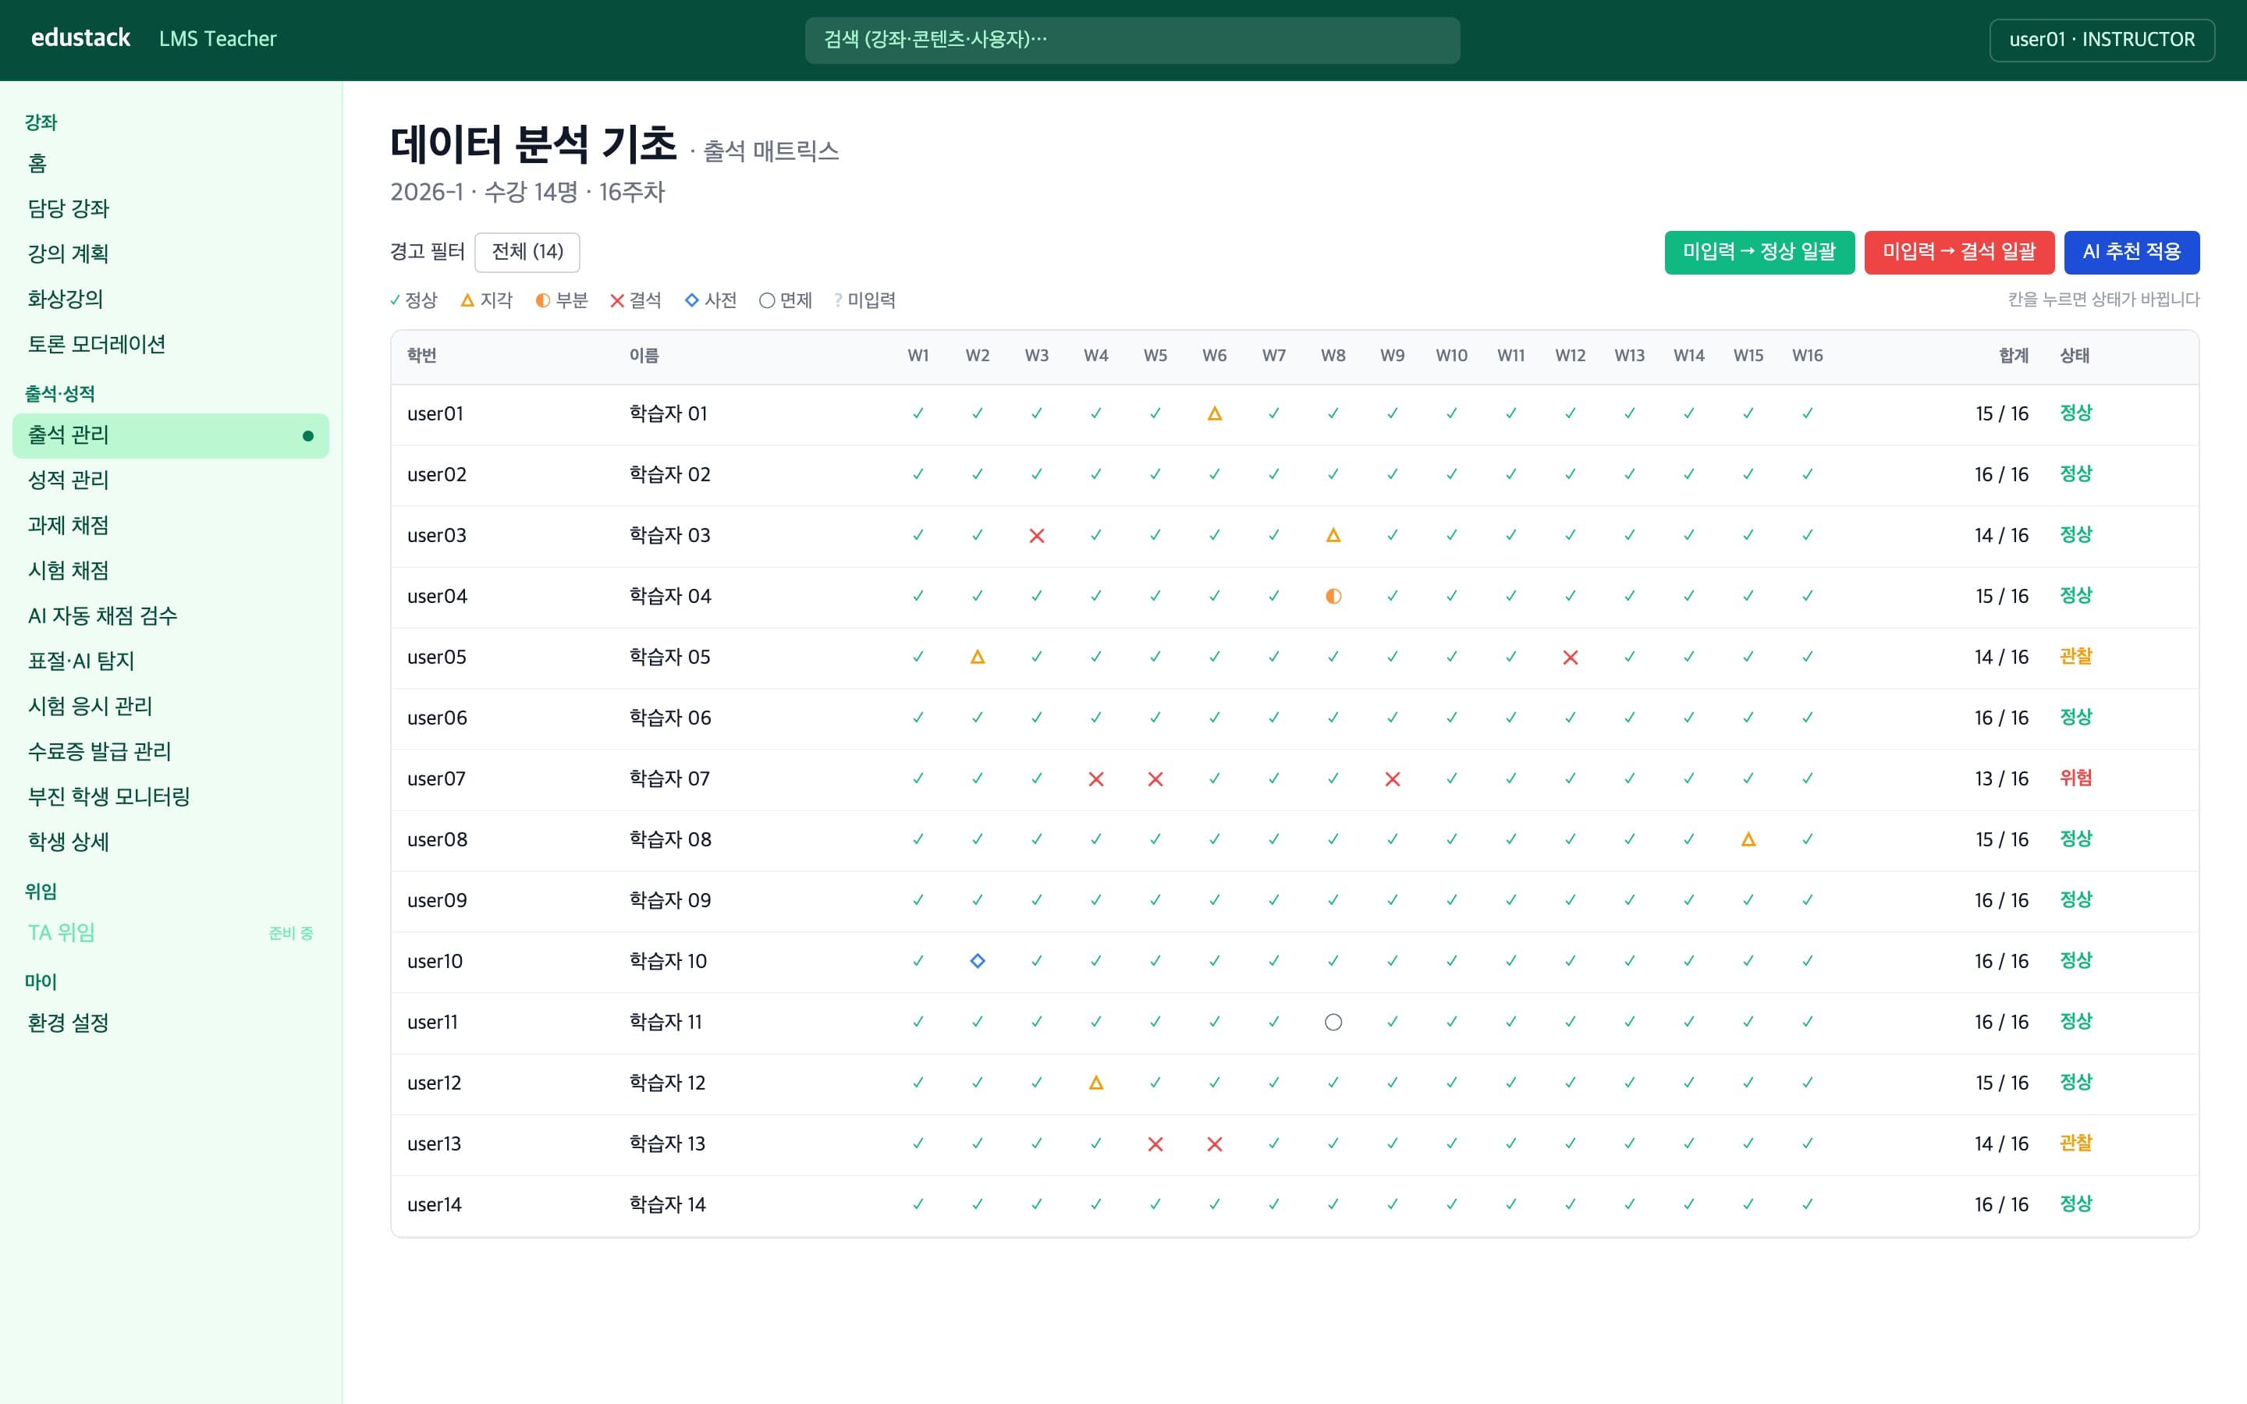Click user10's blue diamond icon in W2
The width and height of the screenshot is (2247, 1404).
click(x=978, y=961)
